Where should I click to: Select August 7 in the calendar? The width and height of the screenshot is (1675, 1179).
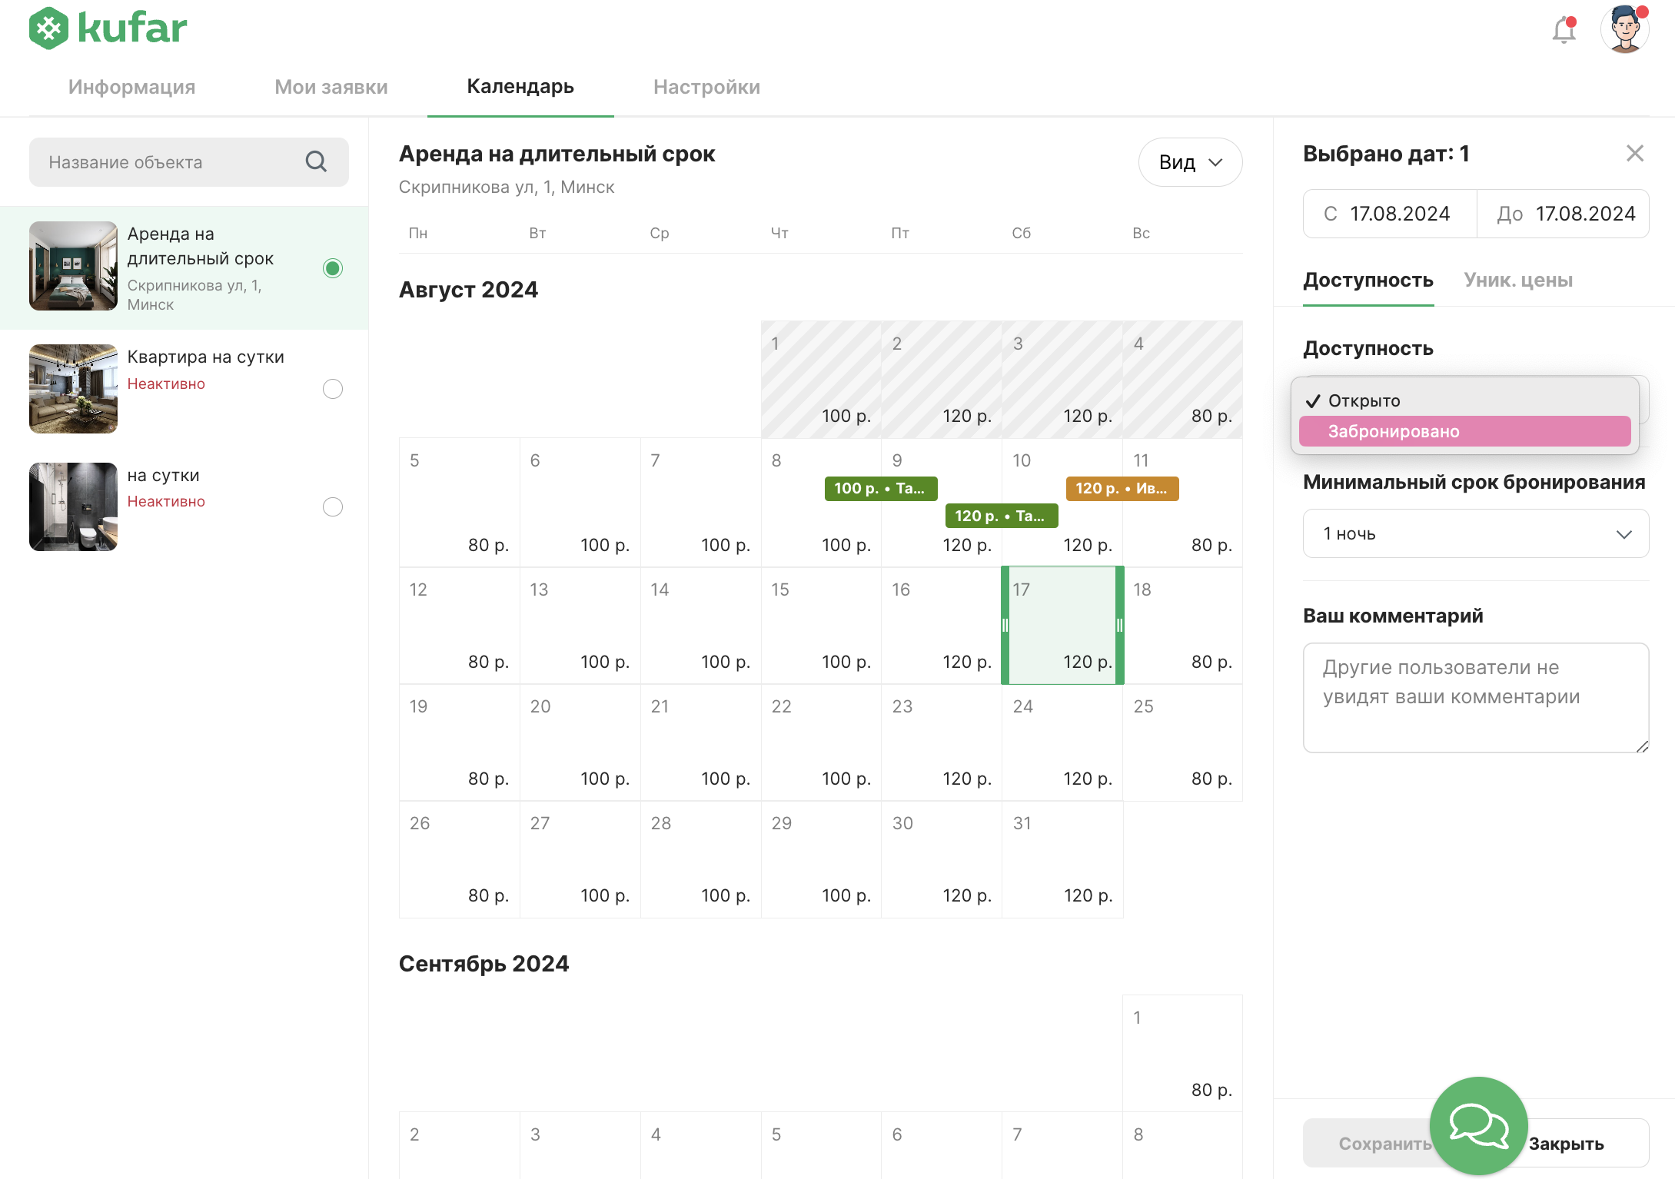click(701, 503)
